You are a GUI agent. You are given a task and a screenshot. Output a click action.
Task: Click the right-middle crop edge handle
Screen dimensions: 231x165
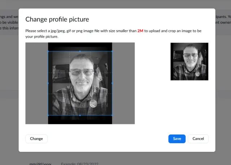pyautogui.click(x=112, y=83)
